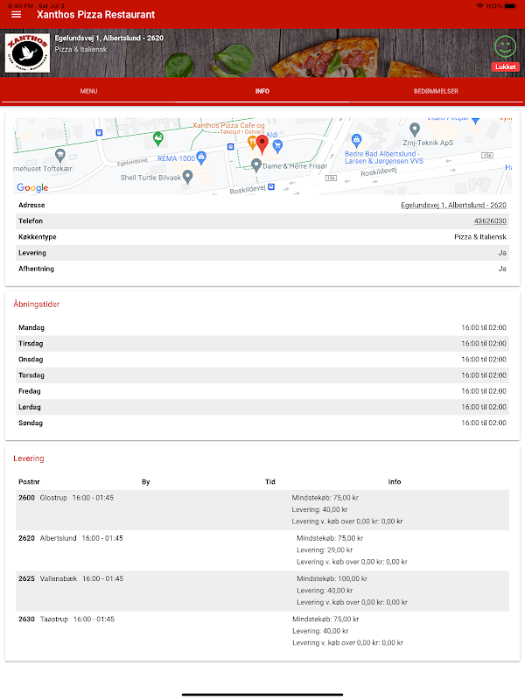
Task: Tap the bus stop icon near Roskildevej label
Action: pyautogui.click(x=271, y=186)
